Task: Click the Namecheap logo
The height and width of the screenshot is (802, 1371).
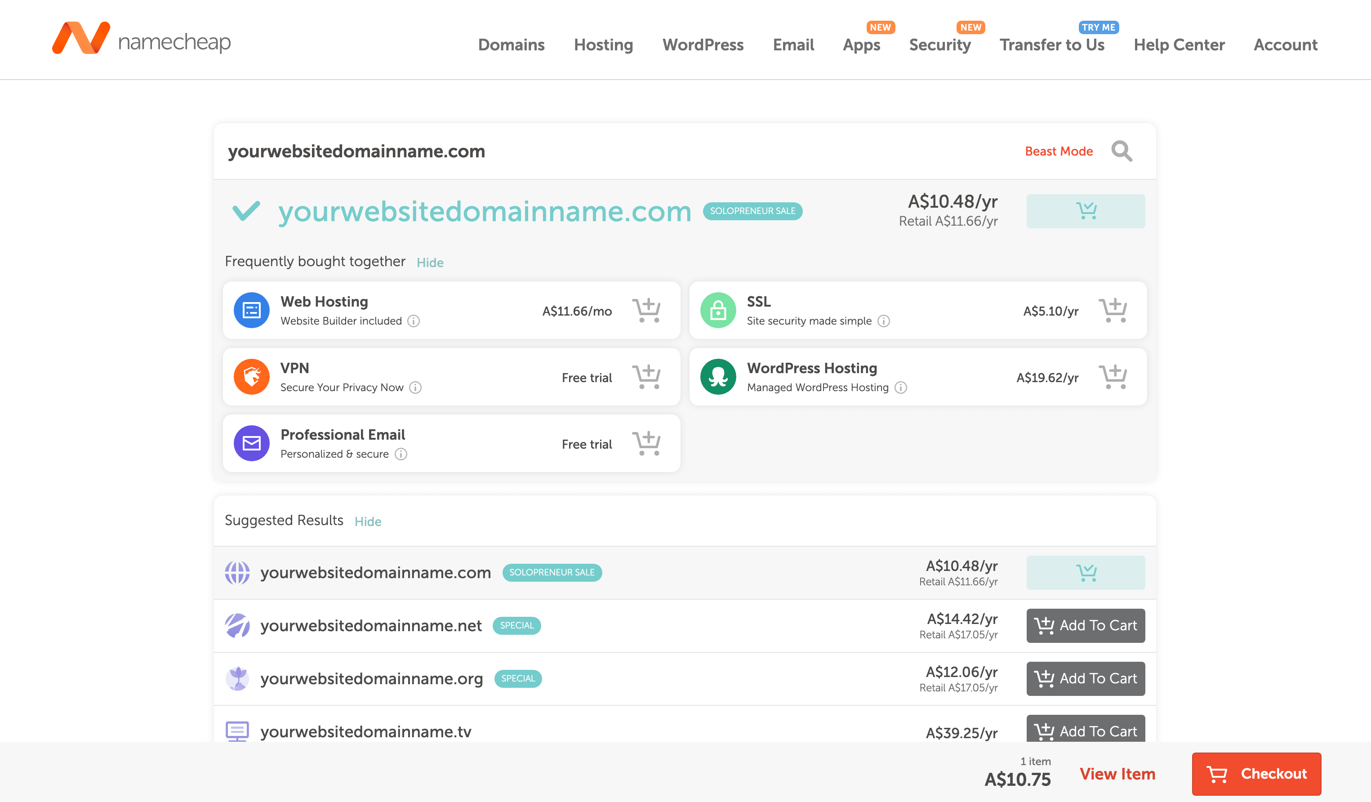Action: pos(142,39)
